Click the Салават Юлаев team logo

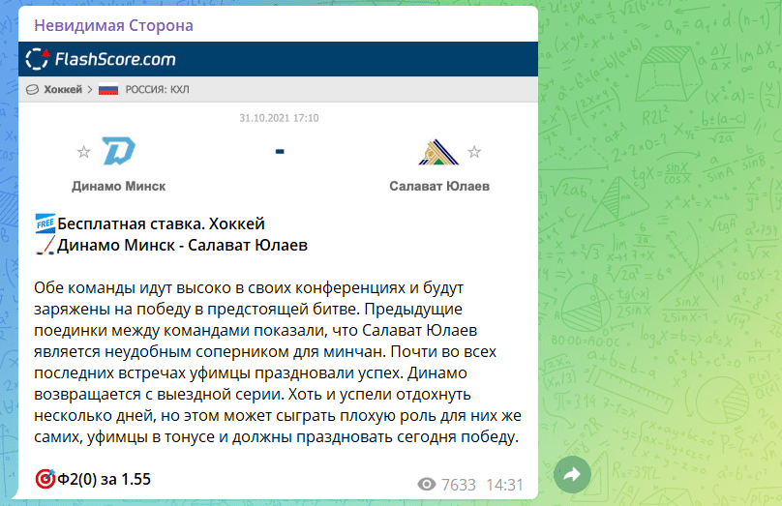point(438,152)
